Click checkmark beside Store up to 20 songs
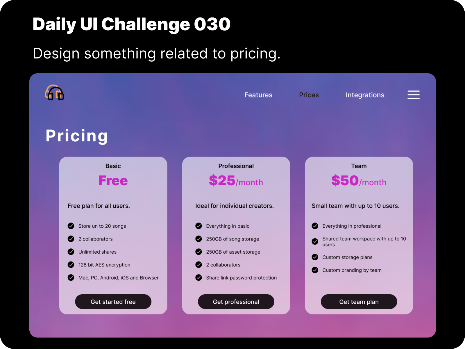This screenshot has width=465, height=349. [x=71, y=226]
